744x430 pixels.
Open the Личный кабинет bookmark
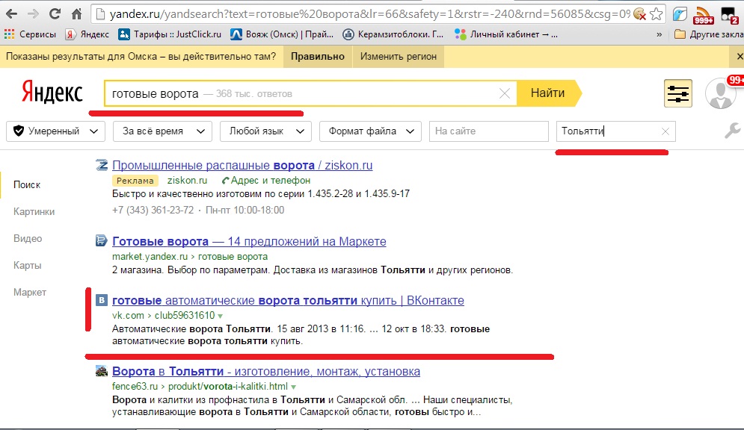click(x=506, y=34)
